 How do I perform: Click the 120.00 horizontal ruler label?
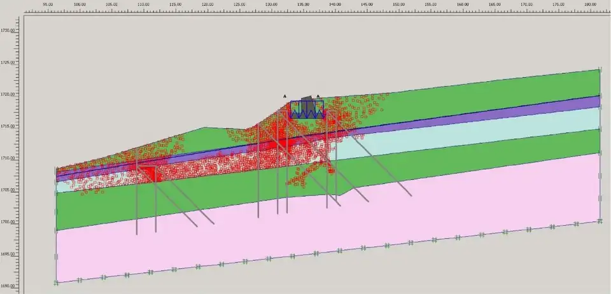(207, 4)
